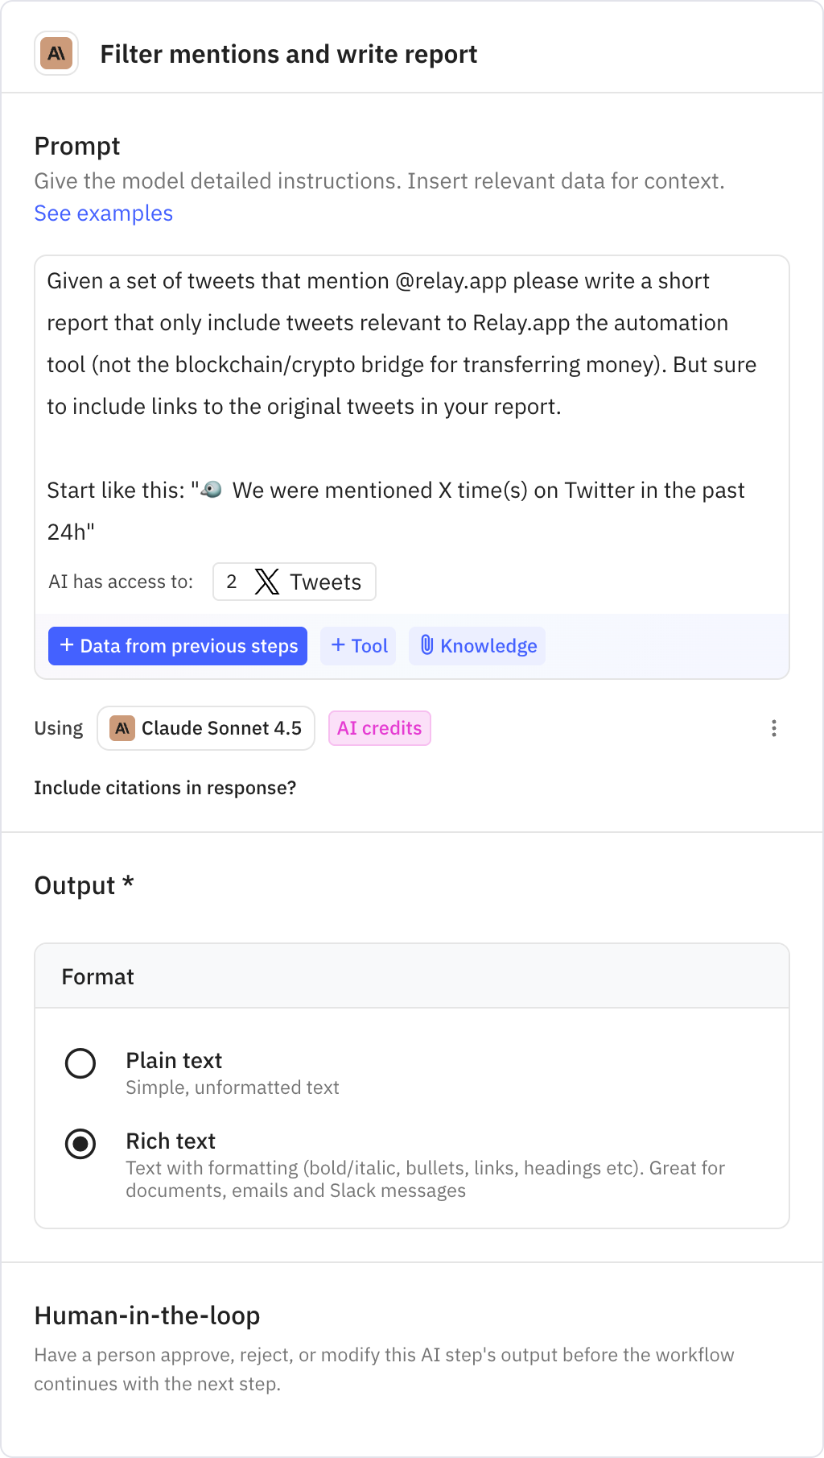Select the Plain text format option

pyautogui.click(x=80, y=1063)
